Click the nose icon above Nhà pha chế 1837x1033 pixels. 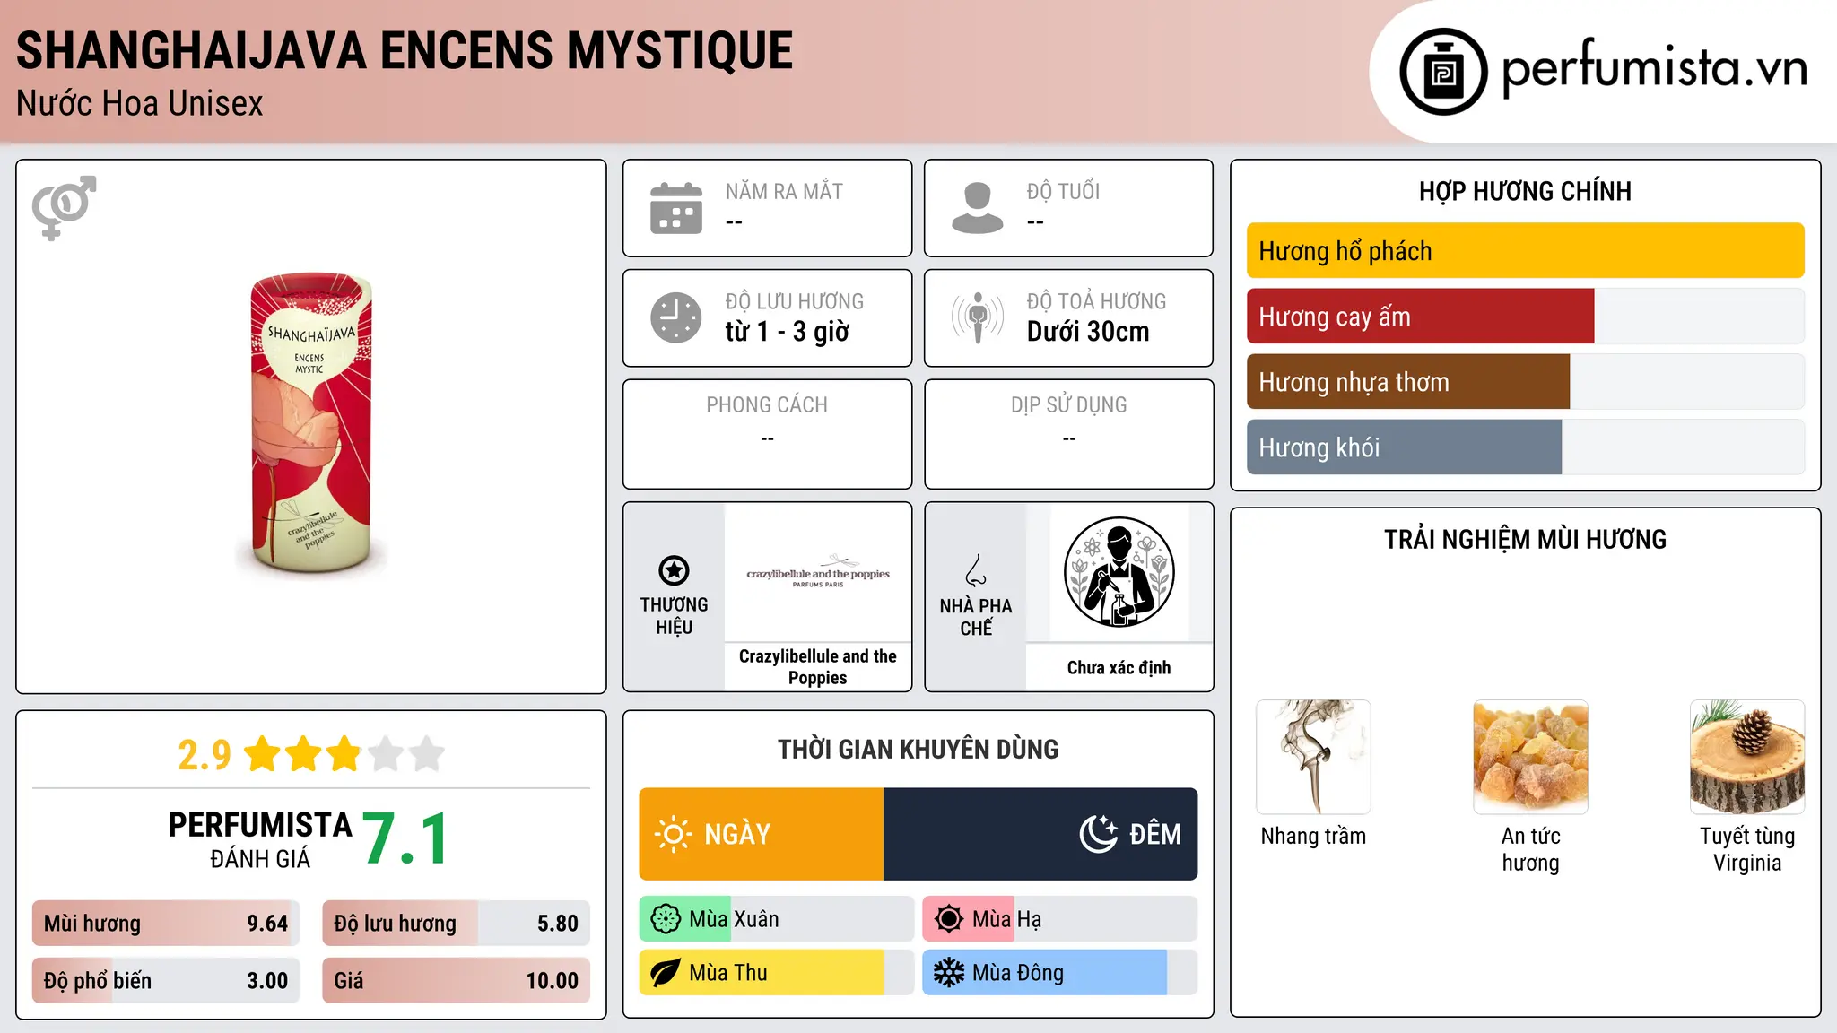(x=976, y=570)
